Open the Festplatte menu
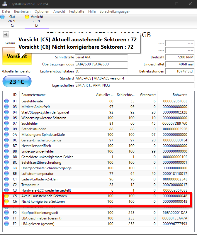 [x=77, y=11]
